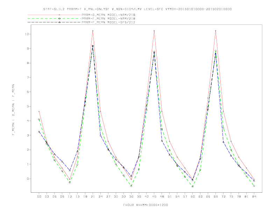
Task: Click the y-axis tick label 0
Action: tap(28, 179)
